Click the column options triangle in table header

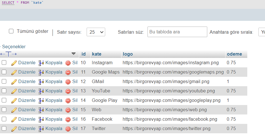point(73,54)
